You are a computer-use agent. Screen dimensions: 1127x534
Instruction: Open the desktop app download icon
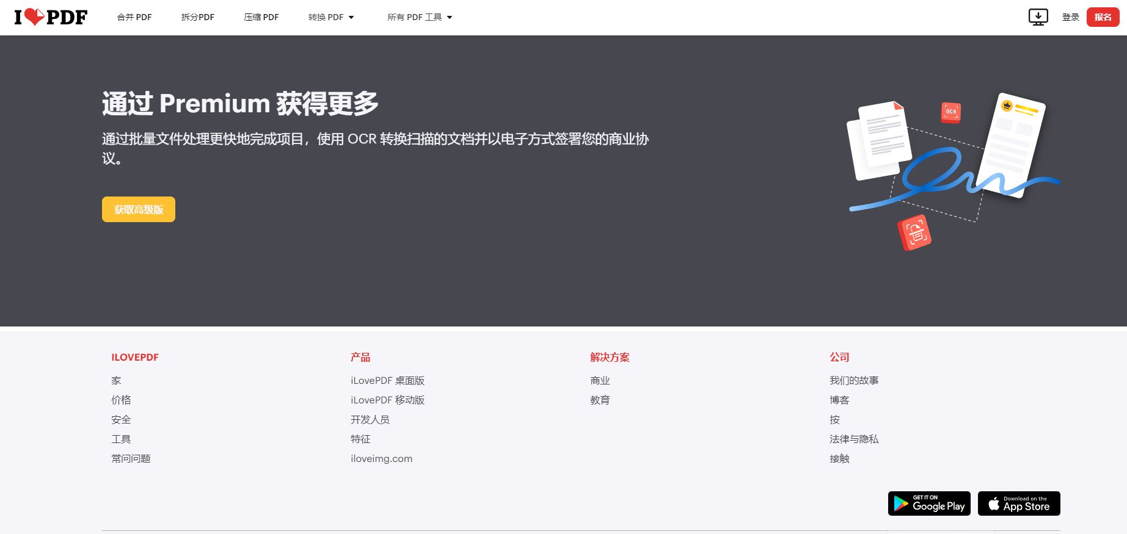(1038, 17)
